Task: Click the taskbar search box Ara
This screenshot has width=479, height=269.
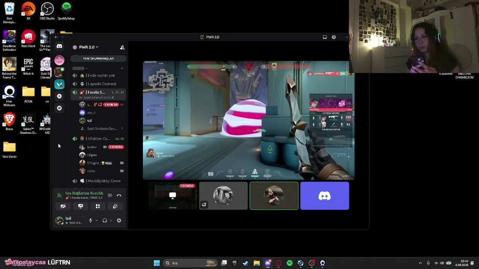Action: click(190, 263)
